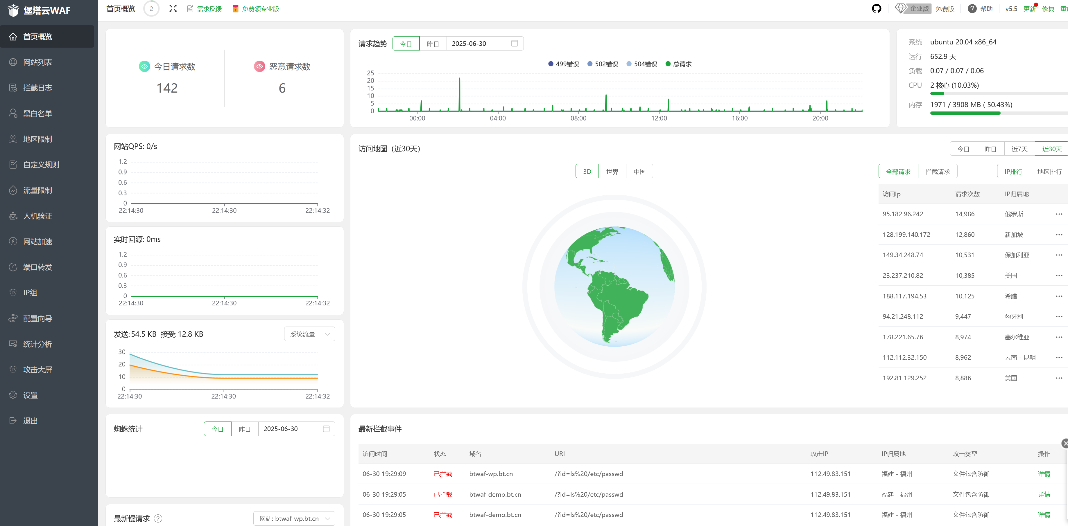Select 全部请求 filter in 访问地图
This screenshot has width=1068, height=526.
point(898,172)
